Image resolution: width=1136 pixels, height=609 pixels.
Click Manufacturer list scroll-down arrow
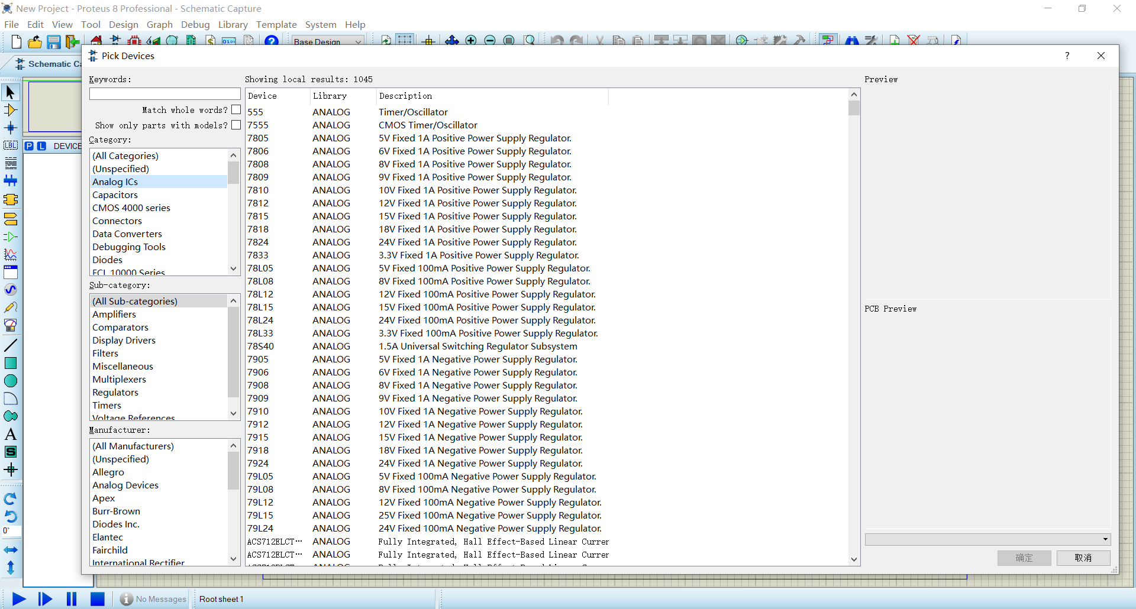click(x=233, y=559)
